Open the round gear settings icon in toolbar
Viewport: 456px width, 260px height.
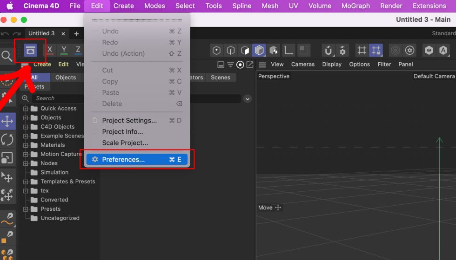point(410,51)
